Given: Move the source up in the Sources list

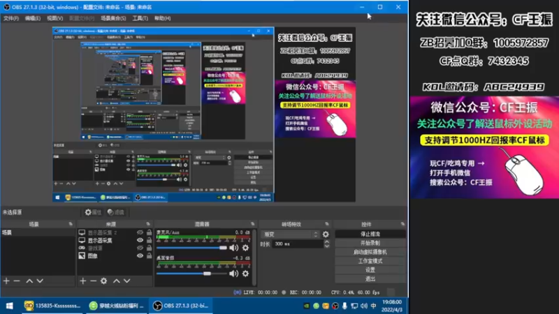Looking at the screenshot, I should (117, 281).
